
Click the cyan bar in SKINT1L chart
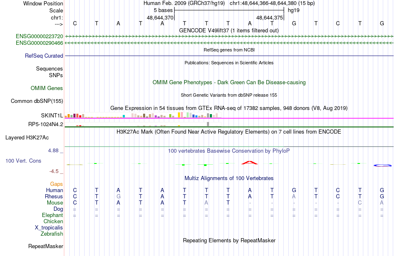point(124,116)
